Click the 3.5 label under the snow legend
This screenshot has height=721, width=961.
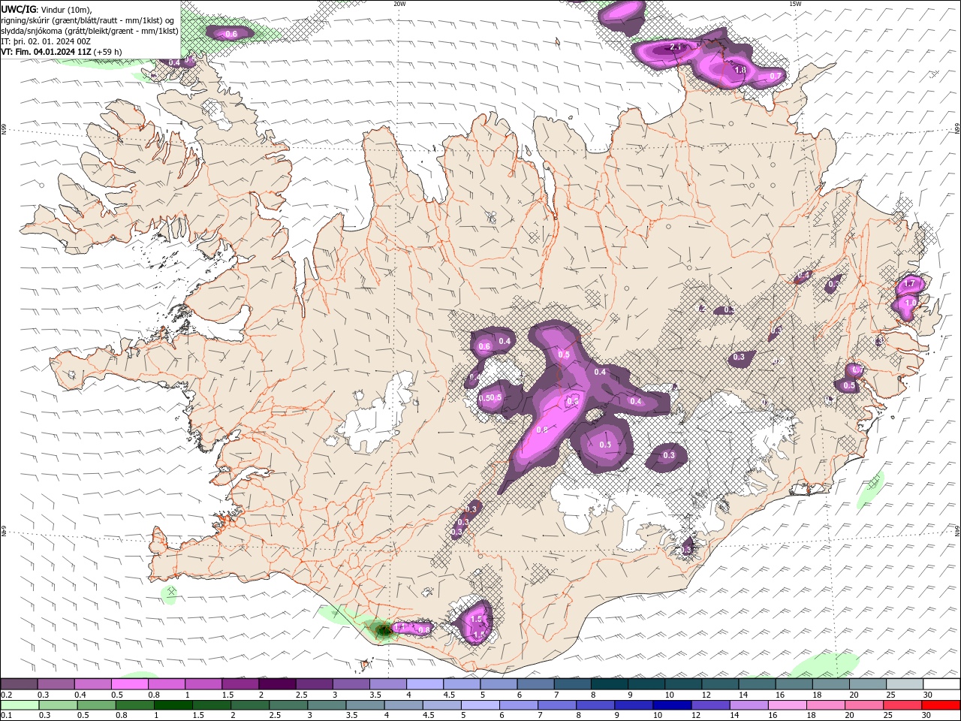tap(375, 695)
